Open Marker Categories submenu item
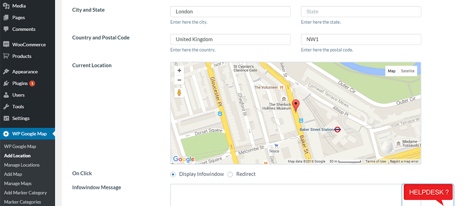Viewport: 464px width, 206px height. pos(22,202)
